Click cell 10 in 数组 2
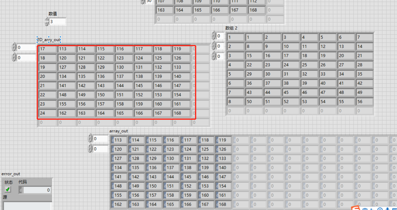397x210 pixels. click(291, 47)
